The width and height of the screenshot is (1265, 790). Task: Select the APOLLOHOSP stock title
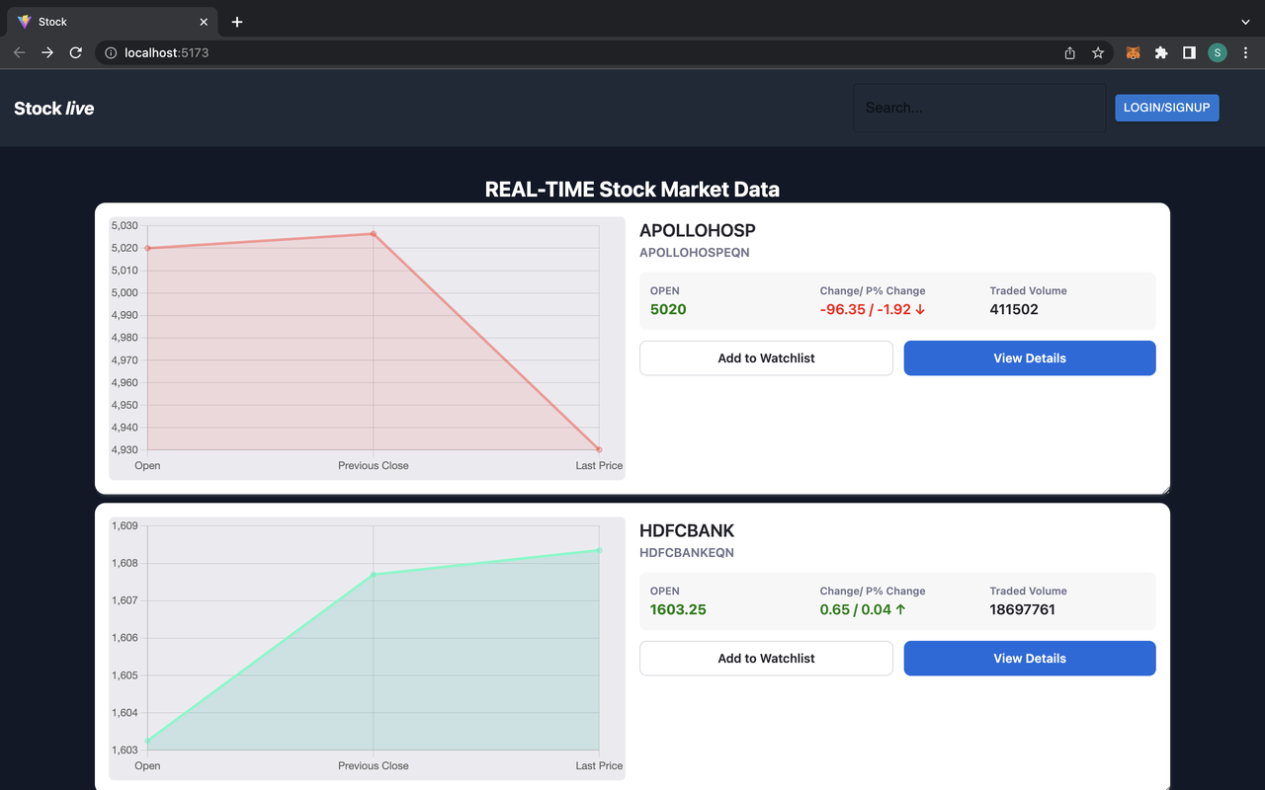click(x=698, y=230)
